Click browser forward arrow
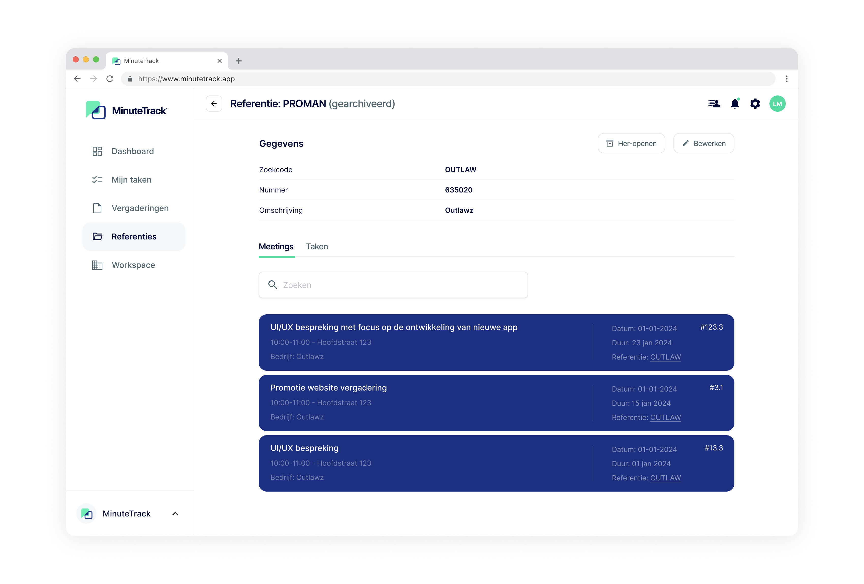This screenshot has height=584, width=864. tap(94, 79)
